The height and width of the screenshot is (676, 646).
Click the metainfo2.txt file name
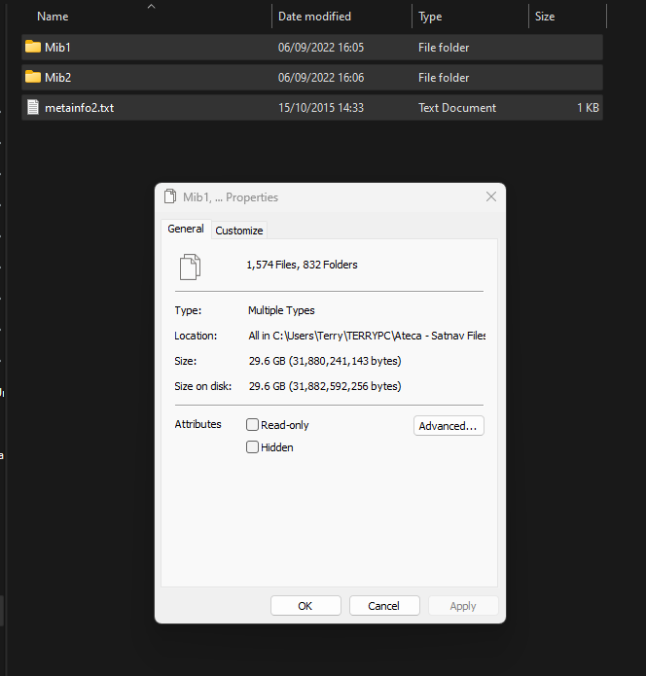[80, 107]
